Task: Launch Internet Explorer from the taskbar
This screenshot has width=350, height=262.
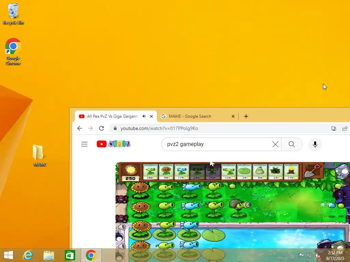Action: pos(28,255)
